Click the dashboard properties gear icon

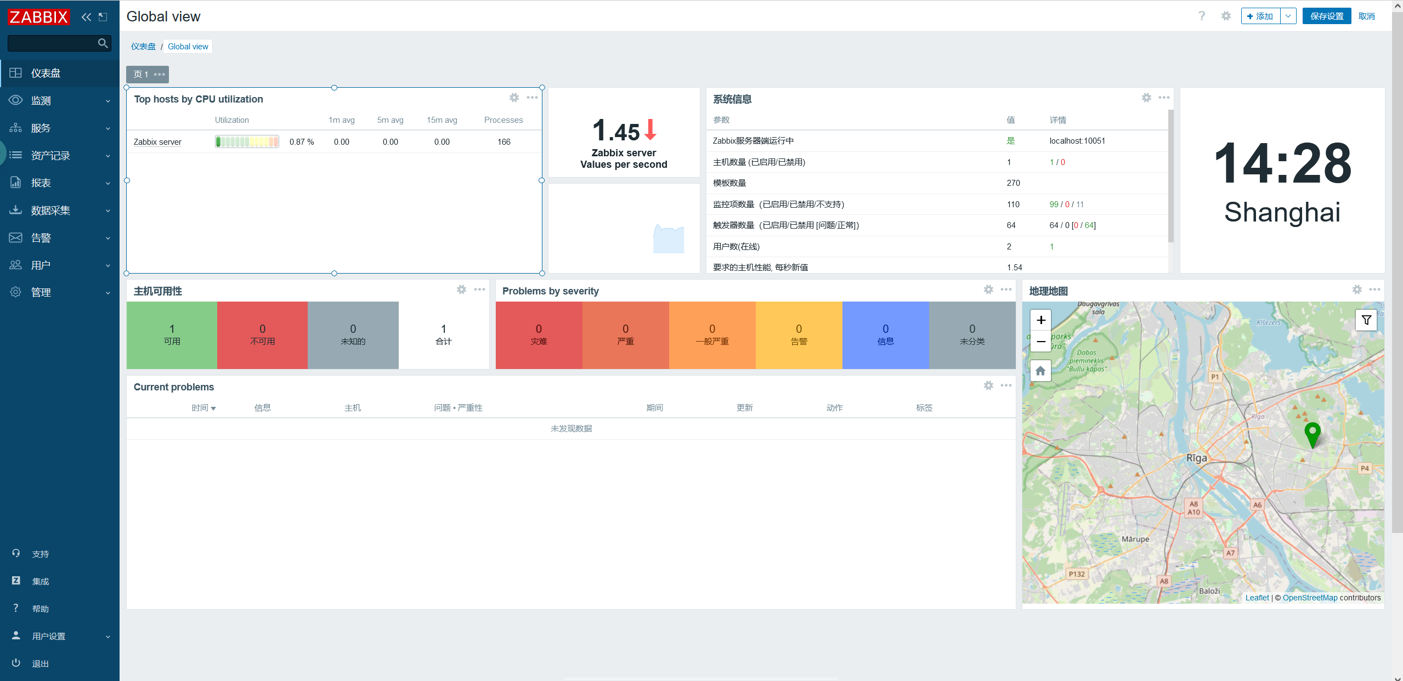pos(1226,16)
